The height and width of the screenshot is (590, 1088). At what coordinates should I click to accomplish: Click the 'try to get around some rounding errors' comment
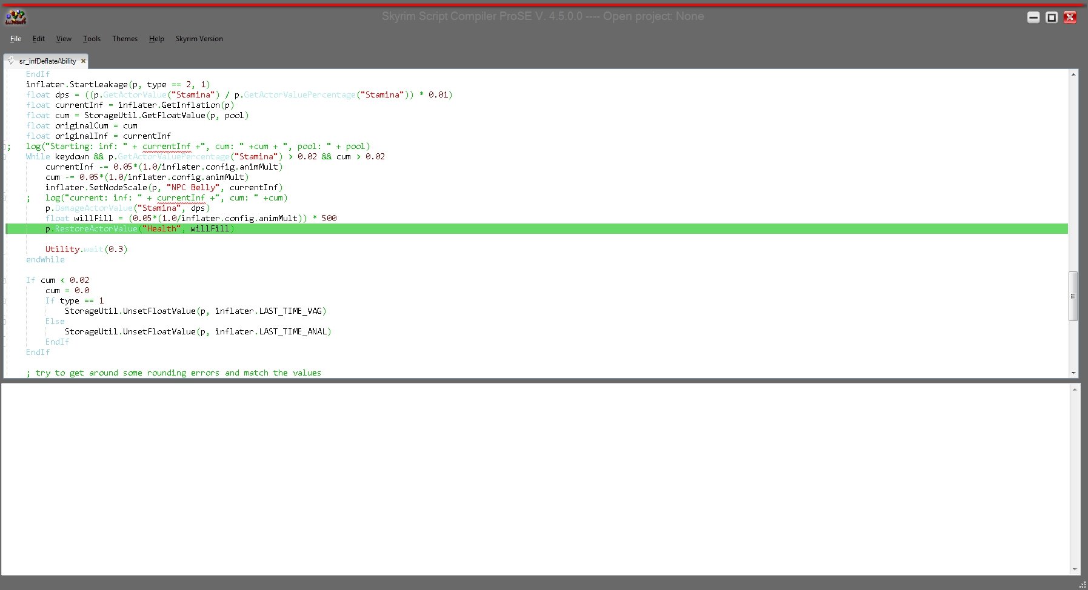tap(173, 373)
